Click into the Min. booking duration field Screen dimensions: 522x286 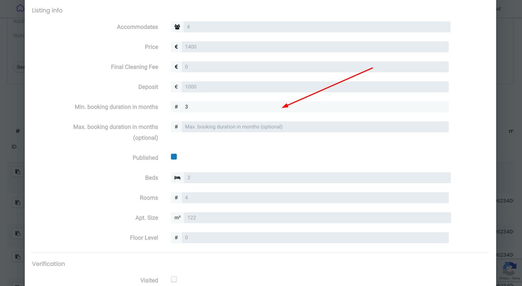tap(315, 107)
